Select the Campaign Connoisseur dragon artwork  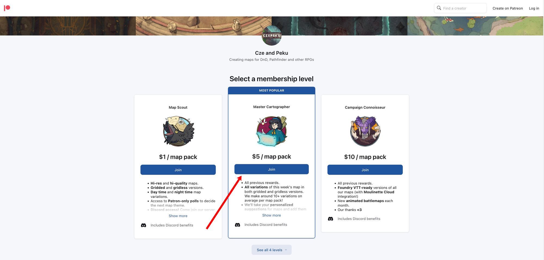tap(365, 131)
